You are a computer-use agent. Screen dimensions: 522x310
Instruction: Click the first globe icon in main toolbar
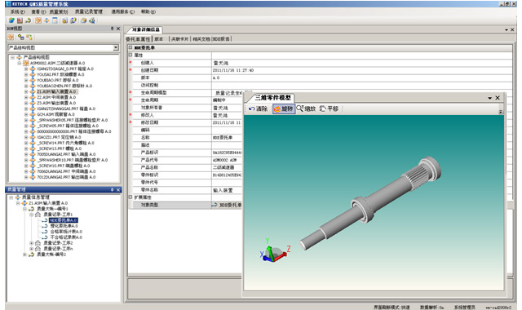click(11, 20)
